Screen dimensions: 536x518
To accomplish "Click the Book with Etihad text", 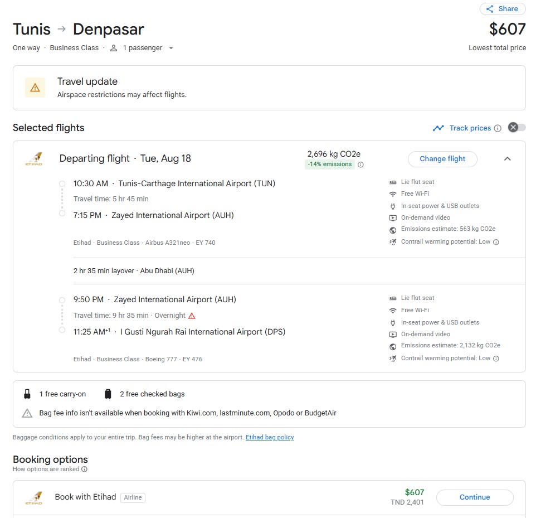I will [x=85, y=497].
